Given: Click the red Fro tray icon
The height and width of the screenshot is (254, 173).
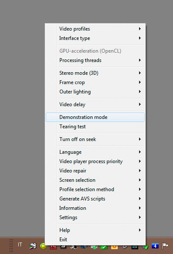Looking at the screenshot, I should tap(53, 247).
